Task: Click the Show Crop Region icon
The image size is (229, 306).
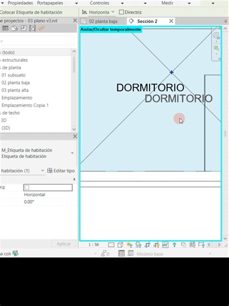Action: click(157, 245)
